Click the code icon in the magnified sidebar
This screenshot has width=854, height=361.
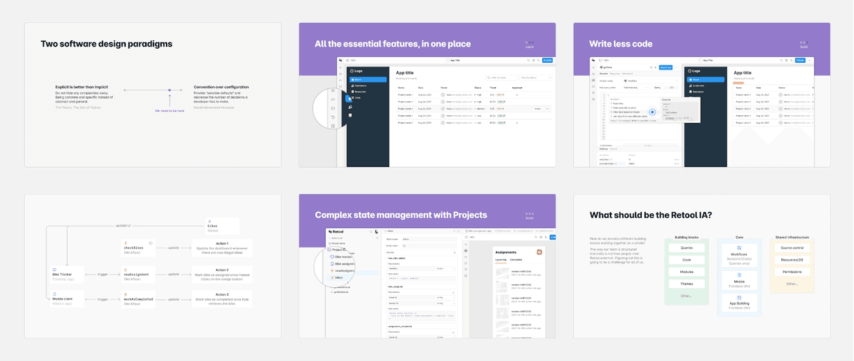(332, 99)
